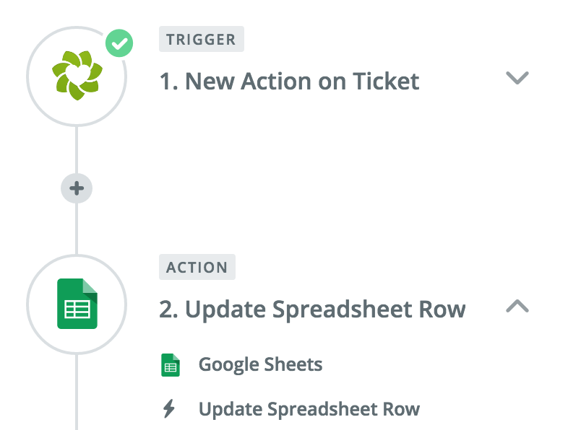Viewport: 568px width, 430px height.
Task: Click the small Google Sheets icon beside app name
Action: click(171, 365)
